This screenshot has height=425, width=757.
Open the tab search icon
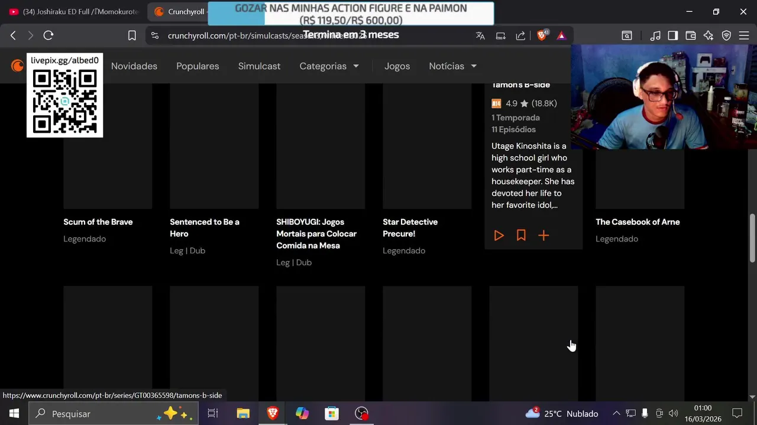tap(627, 35)
